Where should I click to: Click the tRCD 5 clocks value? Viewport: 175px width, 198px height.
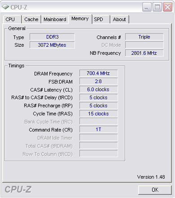(99, 97)
